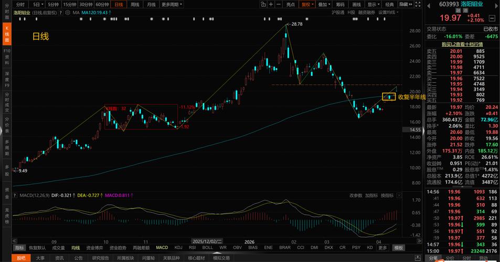Open MA settings gear icon
This screenshot has height=262, width=500.
pos(67,13)
